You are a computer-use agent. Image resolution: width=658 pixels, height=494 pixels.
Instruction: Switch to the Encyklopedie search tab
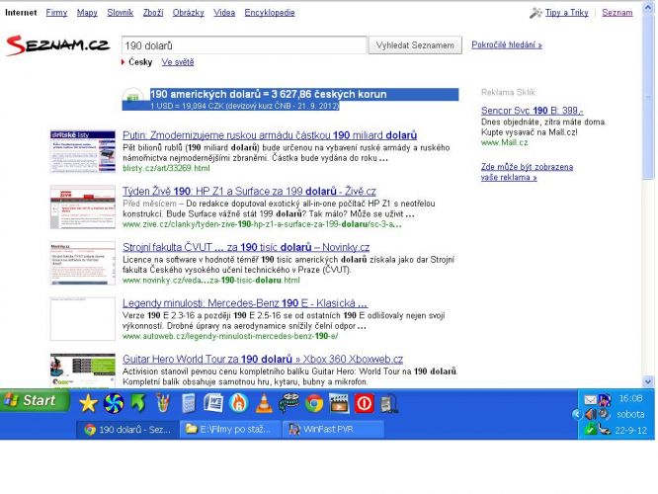tap(270, 13)
